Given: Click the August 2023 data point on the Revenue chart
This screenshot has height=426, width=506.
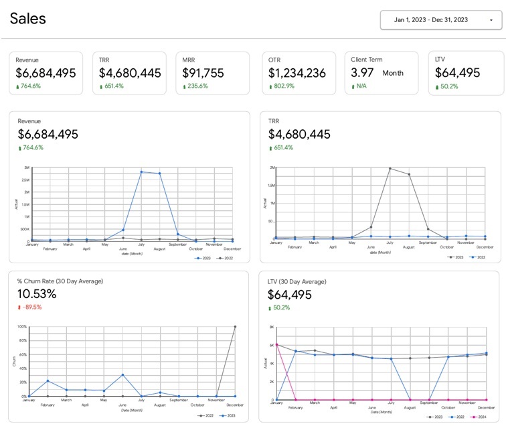Looking at the screenshot, I should point(159,173).
